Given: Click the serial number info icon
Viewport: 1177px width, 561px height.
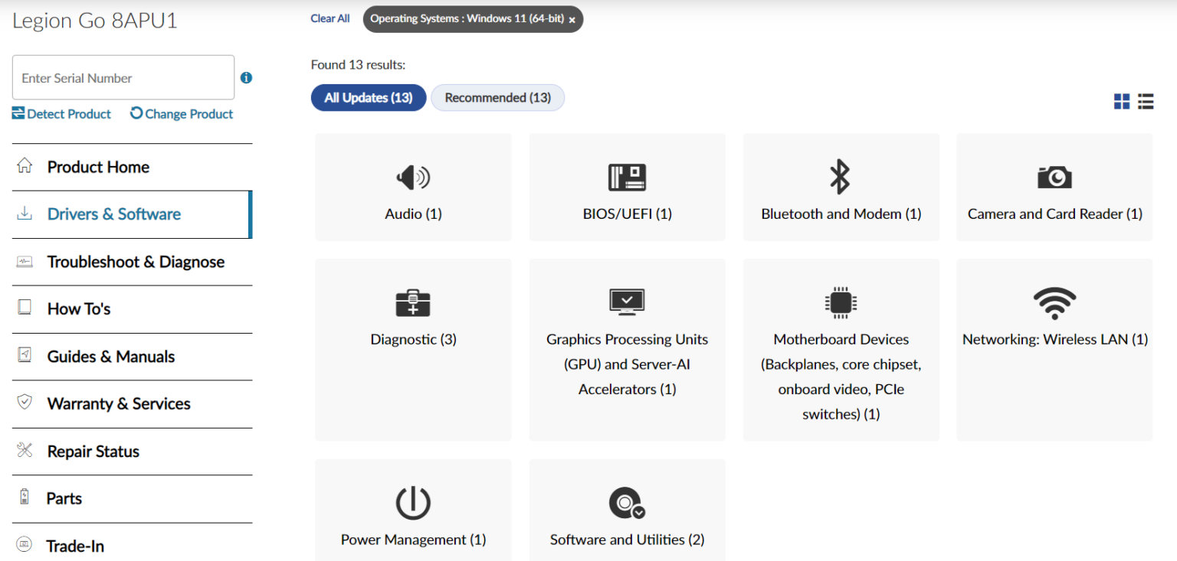Looking at the screenshot, I should pos(244,77).
